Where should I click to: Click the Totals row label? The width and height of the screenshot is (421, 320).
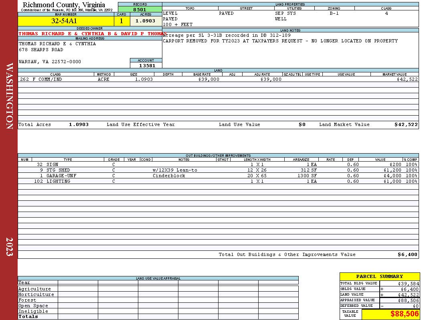(28, 316)
